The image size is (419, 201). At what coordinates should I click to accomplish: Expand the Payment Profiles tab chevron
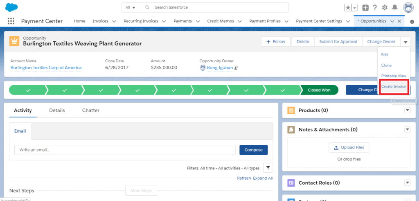286,21
